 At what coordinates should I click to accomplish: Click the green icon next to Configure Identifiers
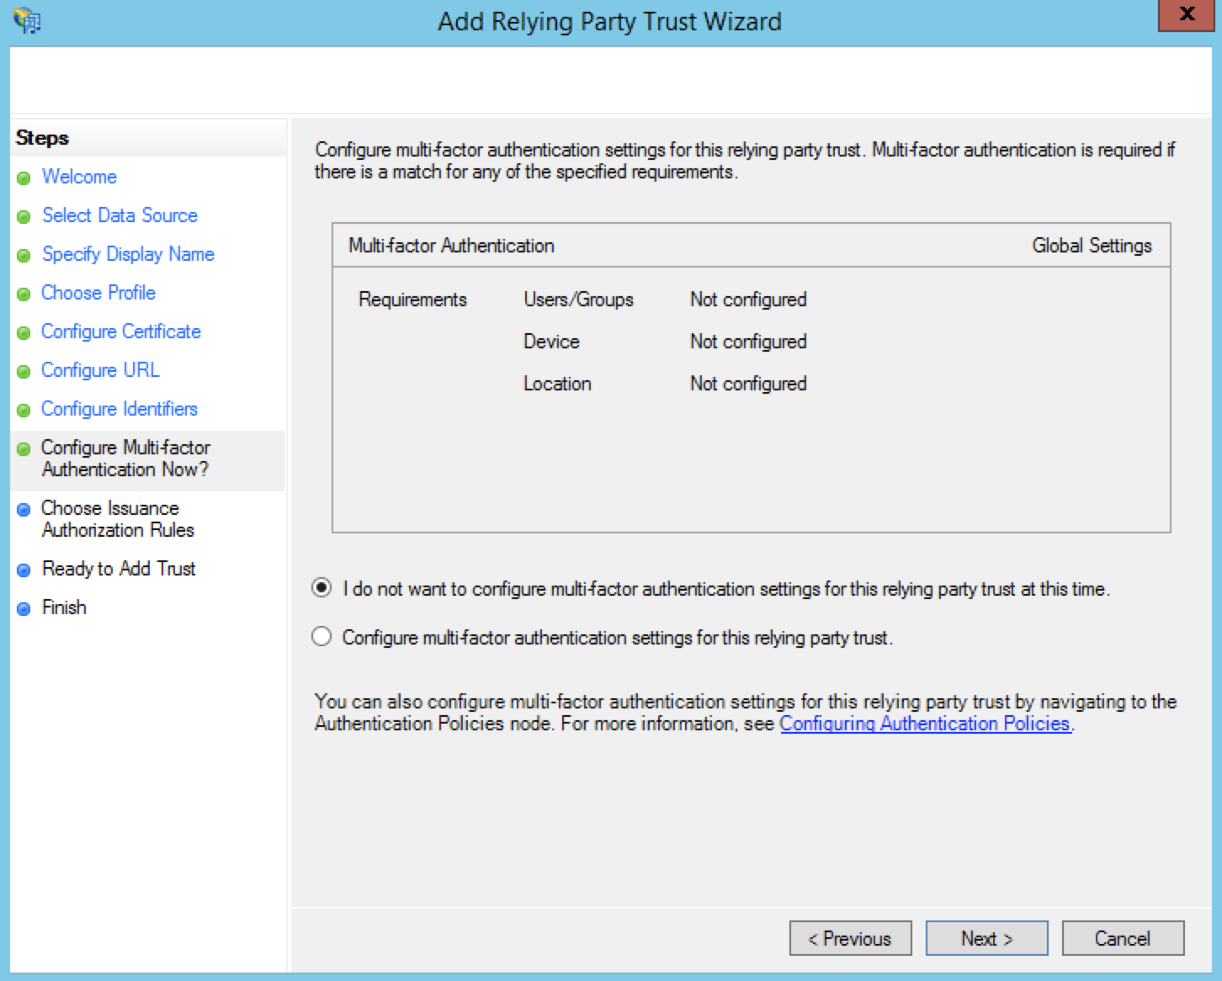point(24,410)
